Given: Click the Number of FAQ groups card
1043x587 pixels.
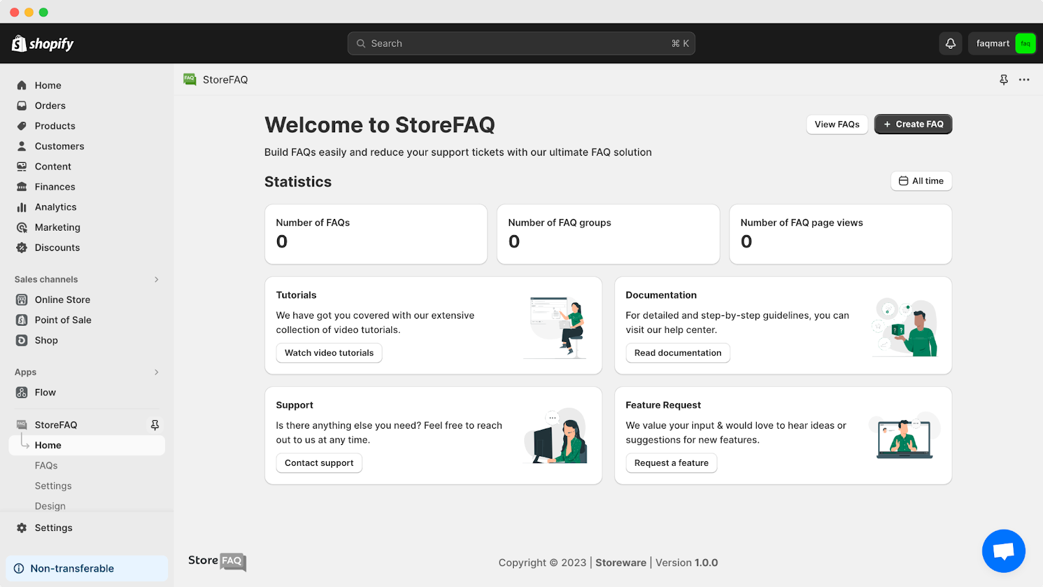Looking at the screenshot, I should point(608,235).
